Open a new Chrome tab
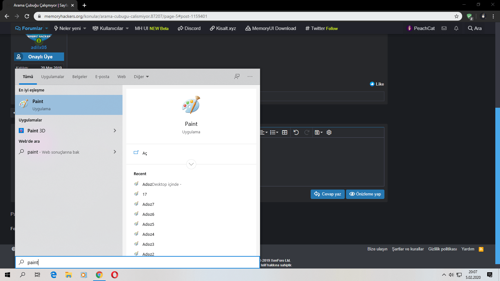The height and width of the screenshot is (281, 500). point(84,5)
